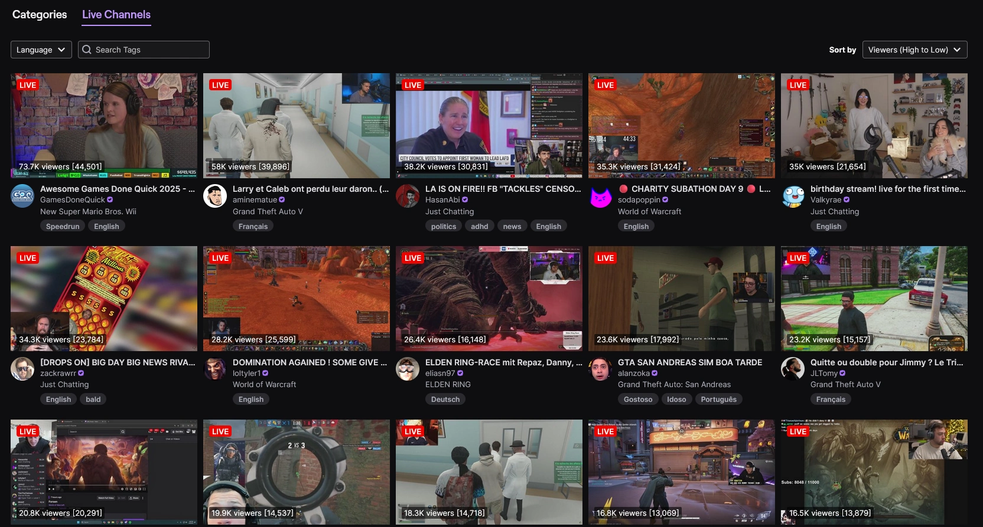Click the English tag under loltyler1
Image resolution: width=983 pixels, height=527 pixels.
(251, 399)
